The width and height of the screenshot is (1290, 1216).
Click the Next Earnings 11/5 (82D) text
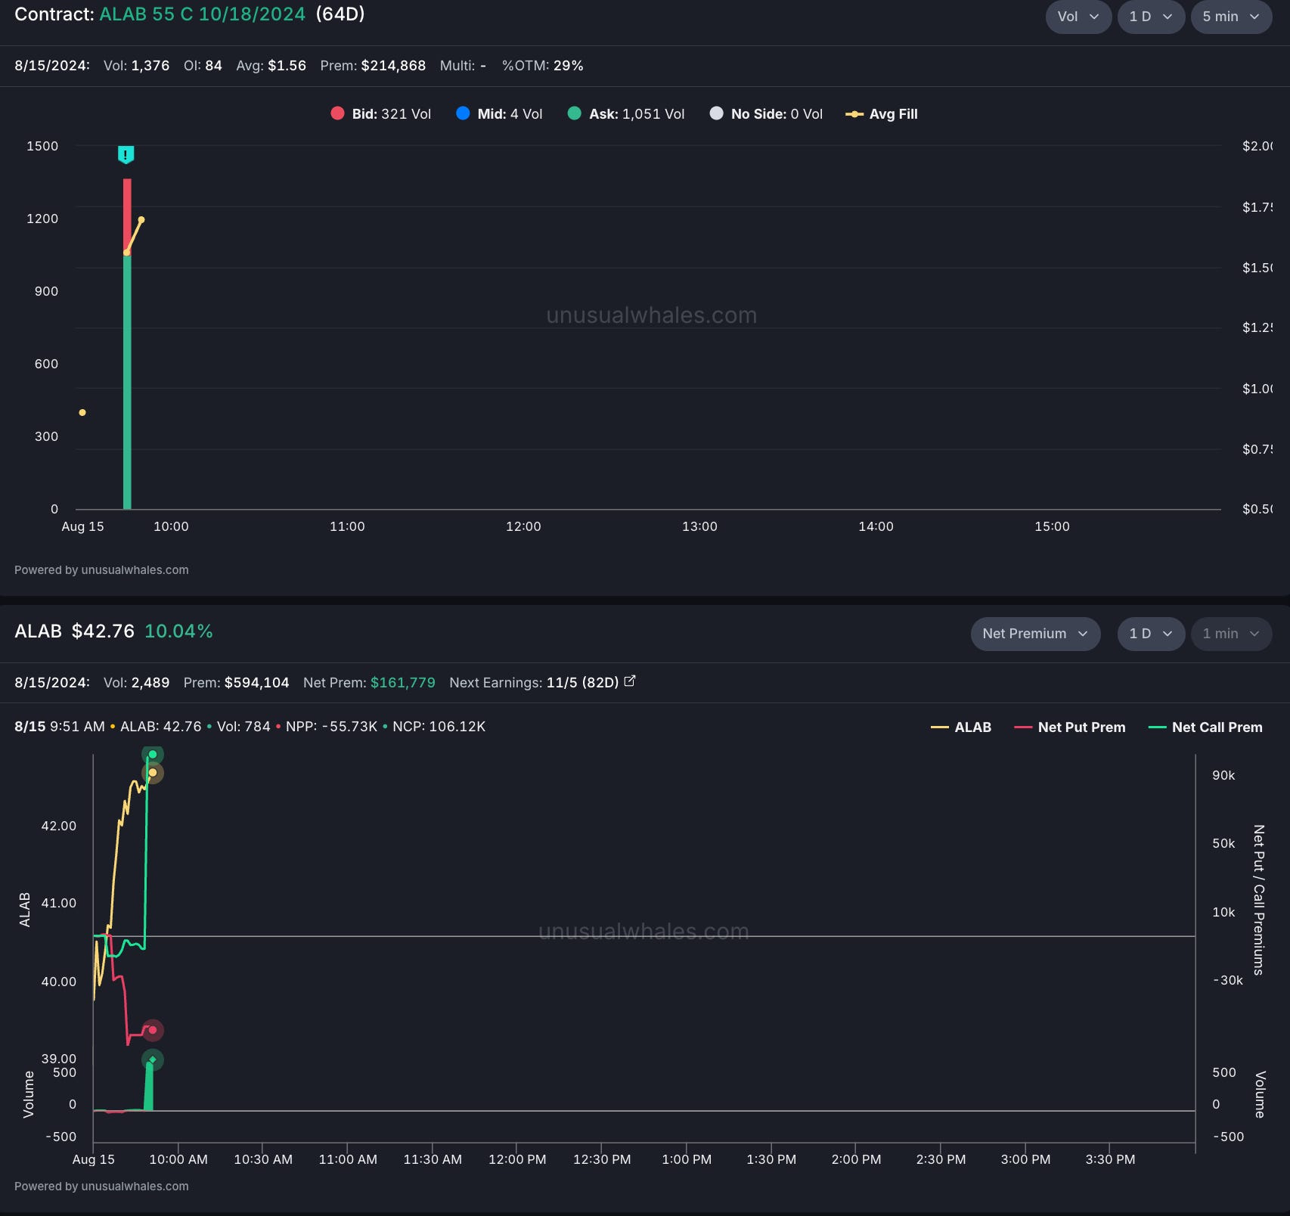pyautogui.click(x=534, y=683)
